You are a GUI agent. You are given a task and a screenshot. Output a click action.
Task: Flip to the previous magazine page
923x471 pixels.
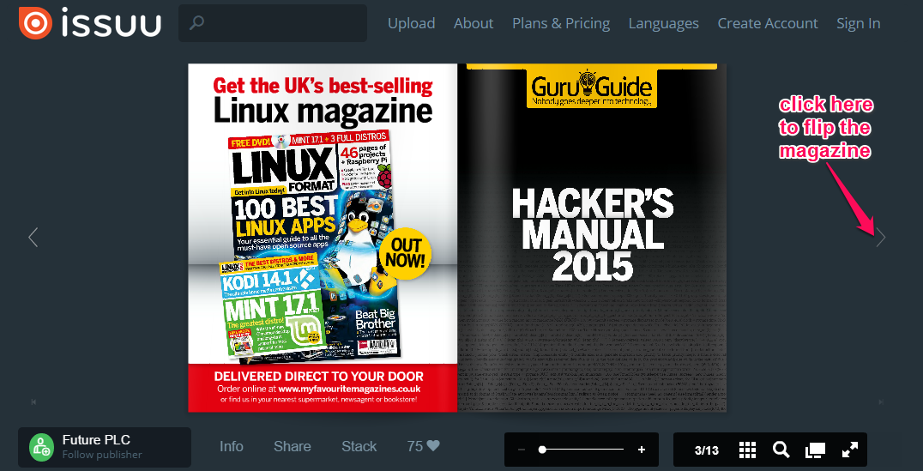[x=33, y=238]
